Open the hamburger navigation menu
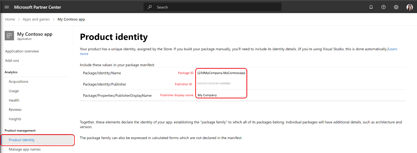 pyautogui.click(x=7, y=7)
